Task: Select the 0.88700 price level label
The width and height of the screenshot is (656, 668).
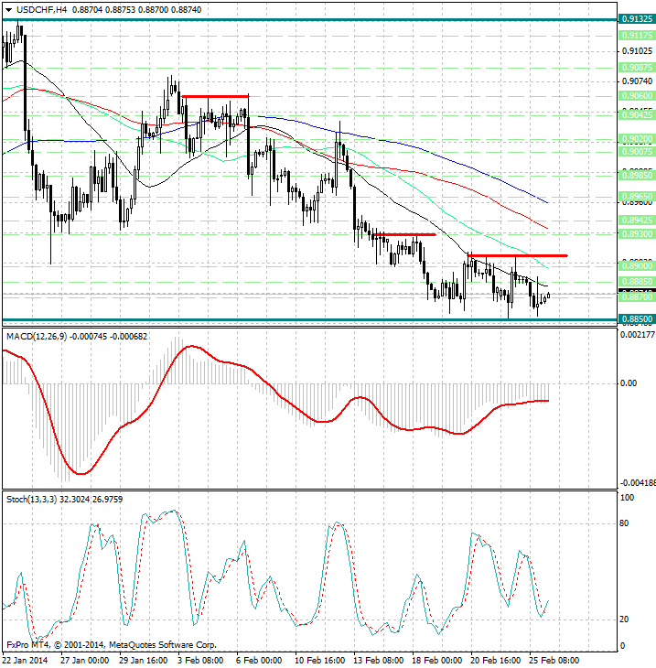Action: [637, 297]
